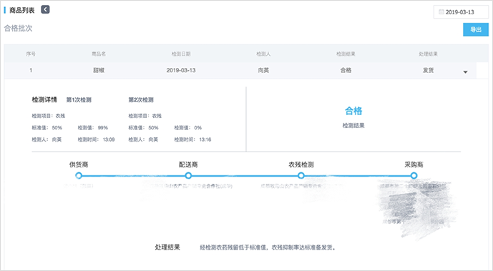Click the 采购商 step label

tap(414, 164)
